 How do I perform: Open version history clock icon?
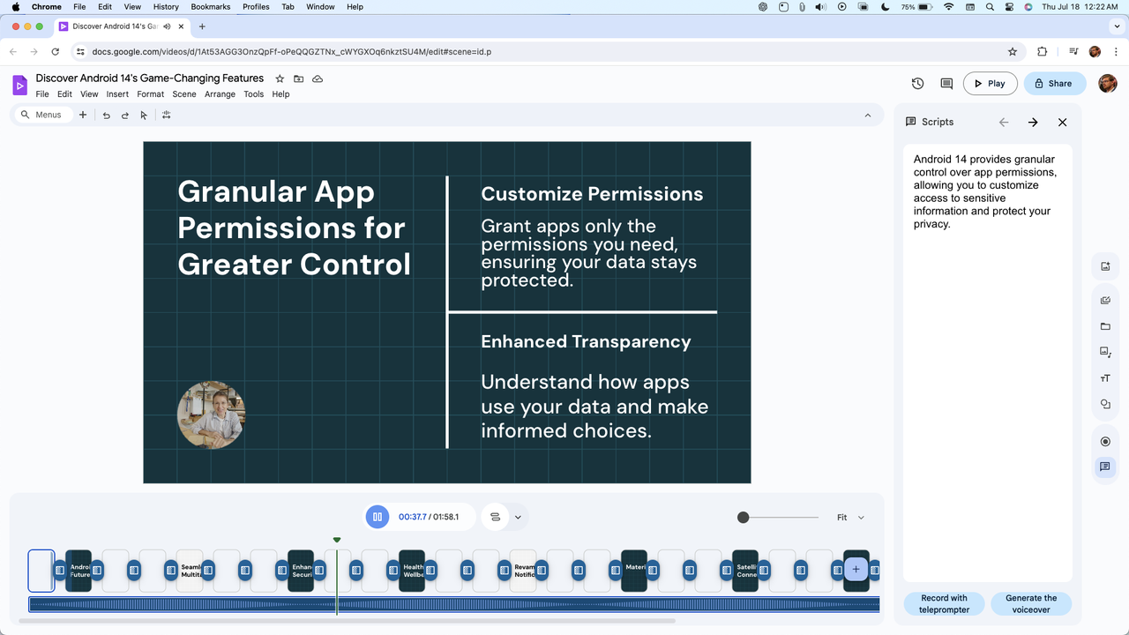[917, 84]
